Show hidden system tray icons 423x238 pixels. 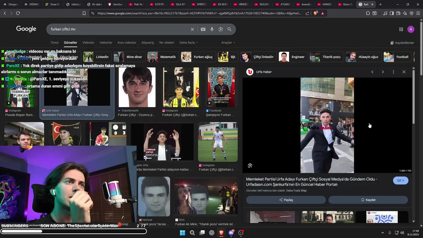(x=383, y=233)
